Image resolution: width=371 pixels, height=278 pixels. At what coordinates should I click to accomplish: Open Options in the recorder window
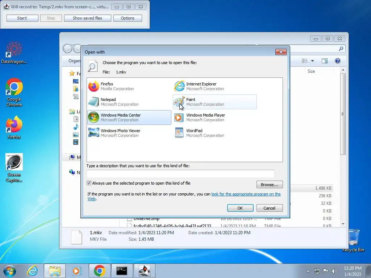point(128,18)
